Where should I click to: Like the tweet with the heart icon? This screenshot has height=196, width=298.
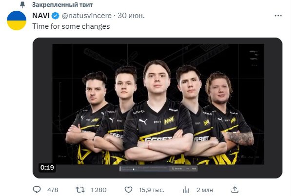[128, 190]
